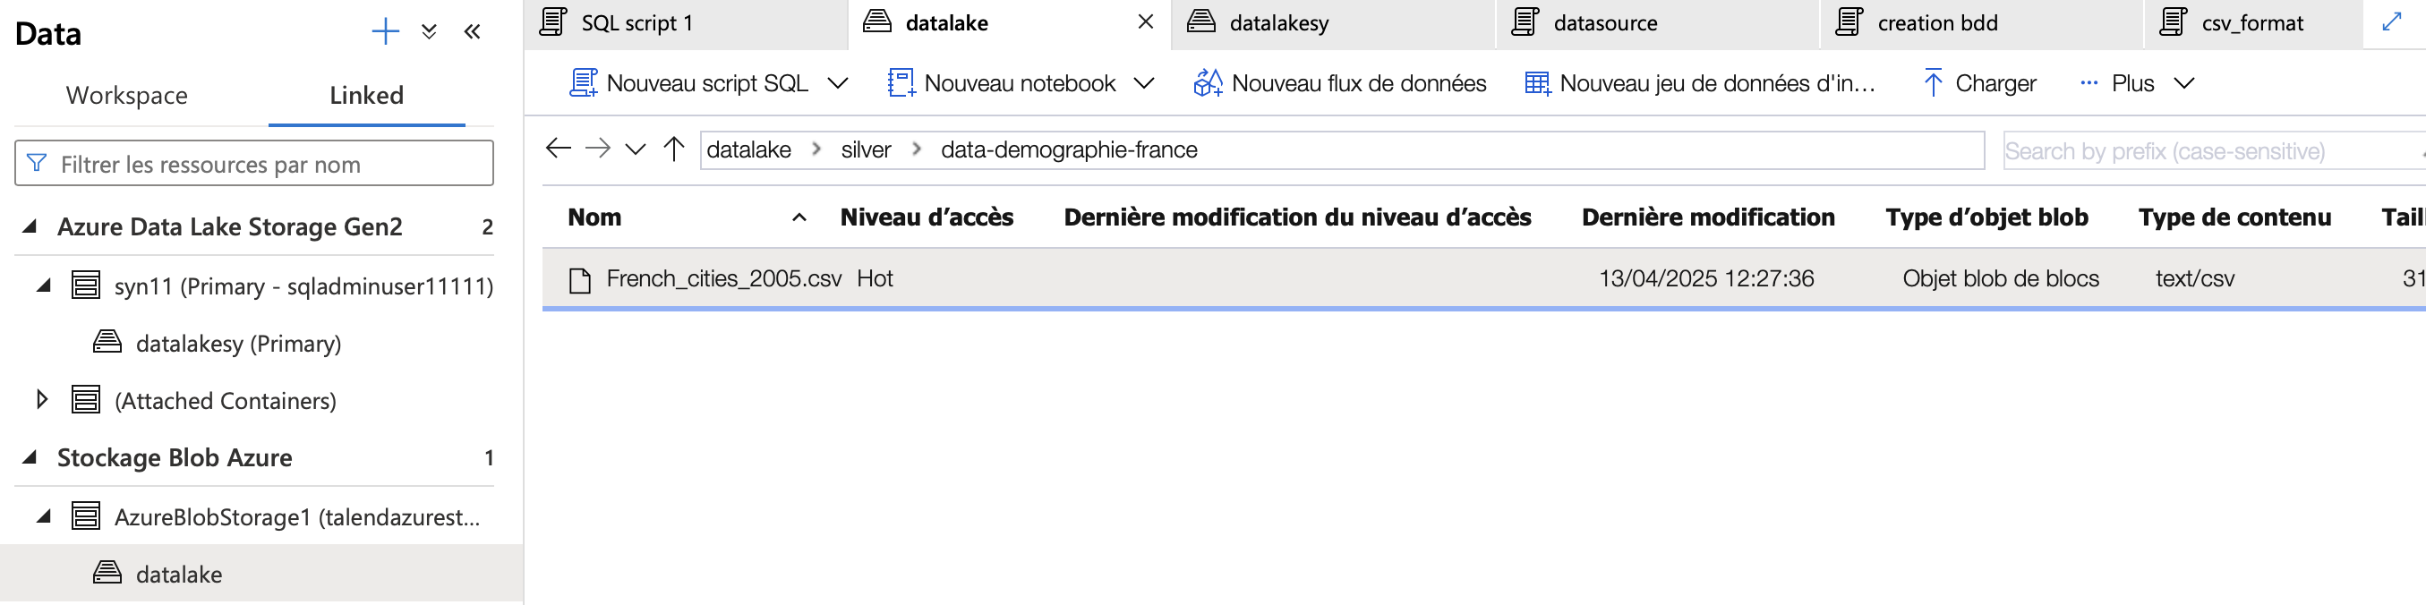Go up one folder level arrow
This screenshot has height=605, width=2426.
point(673,149)
